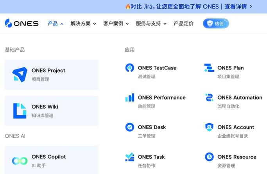Click the 项目集管理 subtitle text

pyautogui.click(x=228, y=76)
